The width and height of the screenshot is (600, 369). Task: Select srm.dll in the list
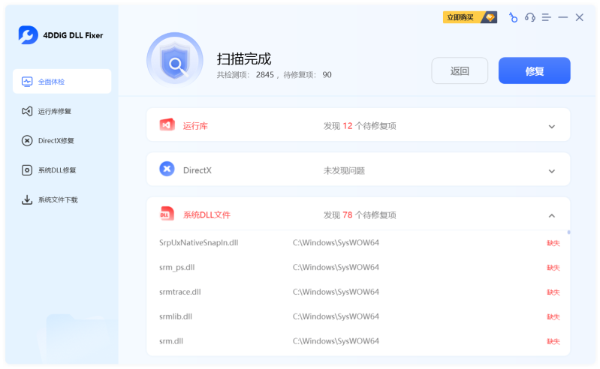171,340
